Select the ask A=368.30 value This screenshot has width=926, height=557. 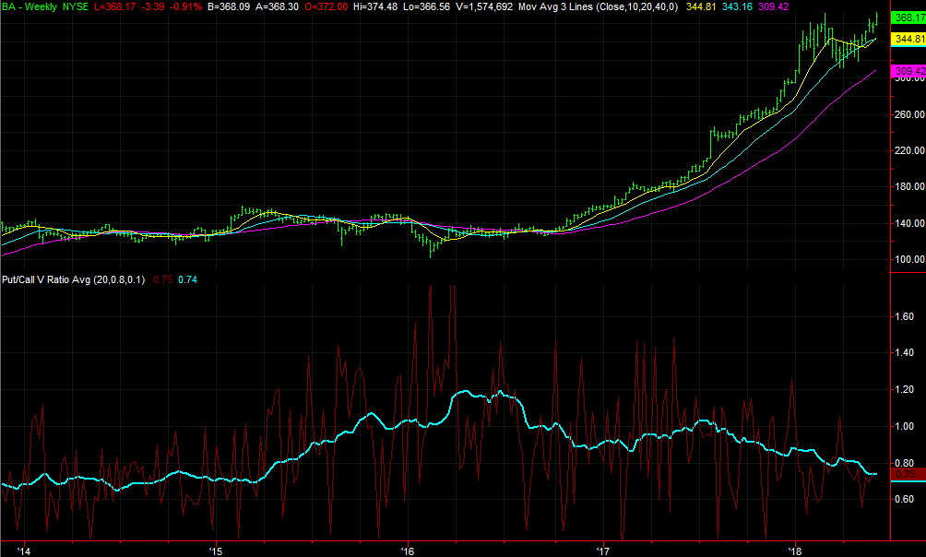point(277,7)
